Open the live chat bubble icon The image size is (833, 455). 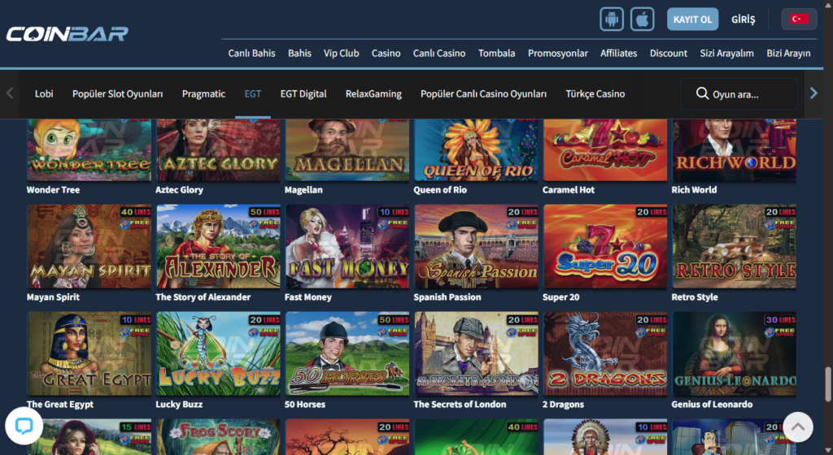24,426
